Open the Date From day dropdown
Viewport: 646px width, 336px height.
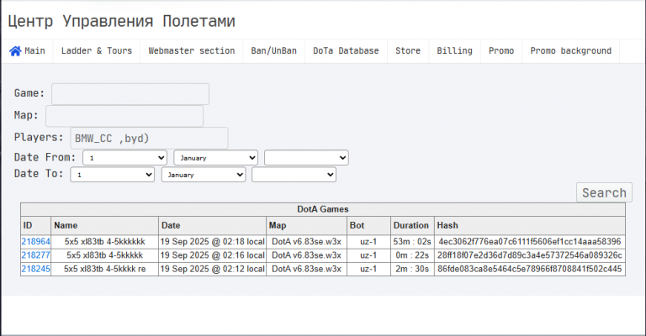tap(124, 158)
